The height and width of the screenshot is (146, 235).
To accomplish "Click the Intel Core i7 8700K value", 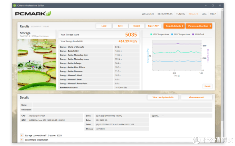I will click(37, 116).
